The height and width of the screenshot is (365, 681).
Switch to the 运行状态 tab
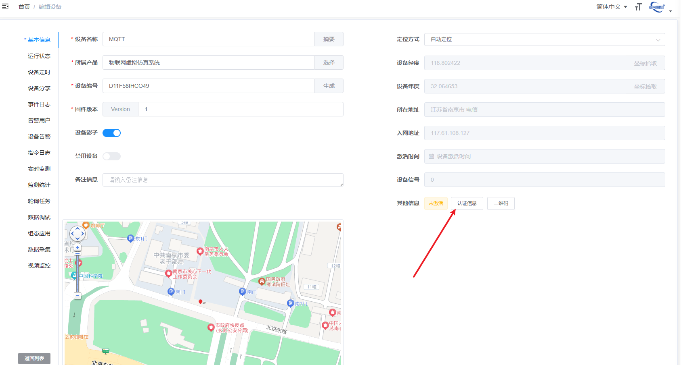coord(39,56)
